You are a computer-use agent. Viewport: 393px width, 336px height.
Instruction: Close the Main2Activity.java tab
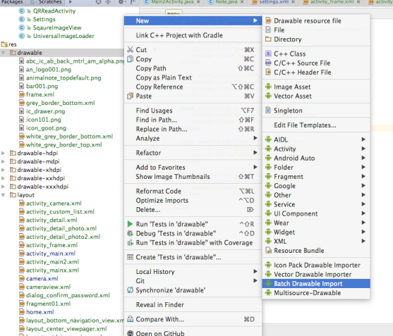[198, 2]
